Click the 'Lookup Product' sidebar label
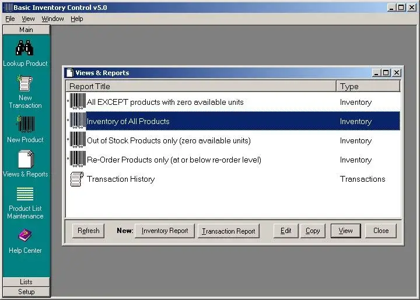The image size is (420, 300). point(25,63)
